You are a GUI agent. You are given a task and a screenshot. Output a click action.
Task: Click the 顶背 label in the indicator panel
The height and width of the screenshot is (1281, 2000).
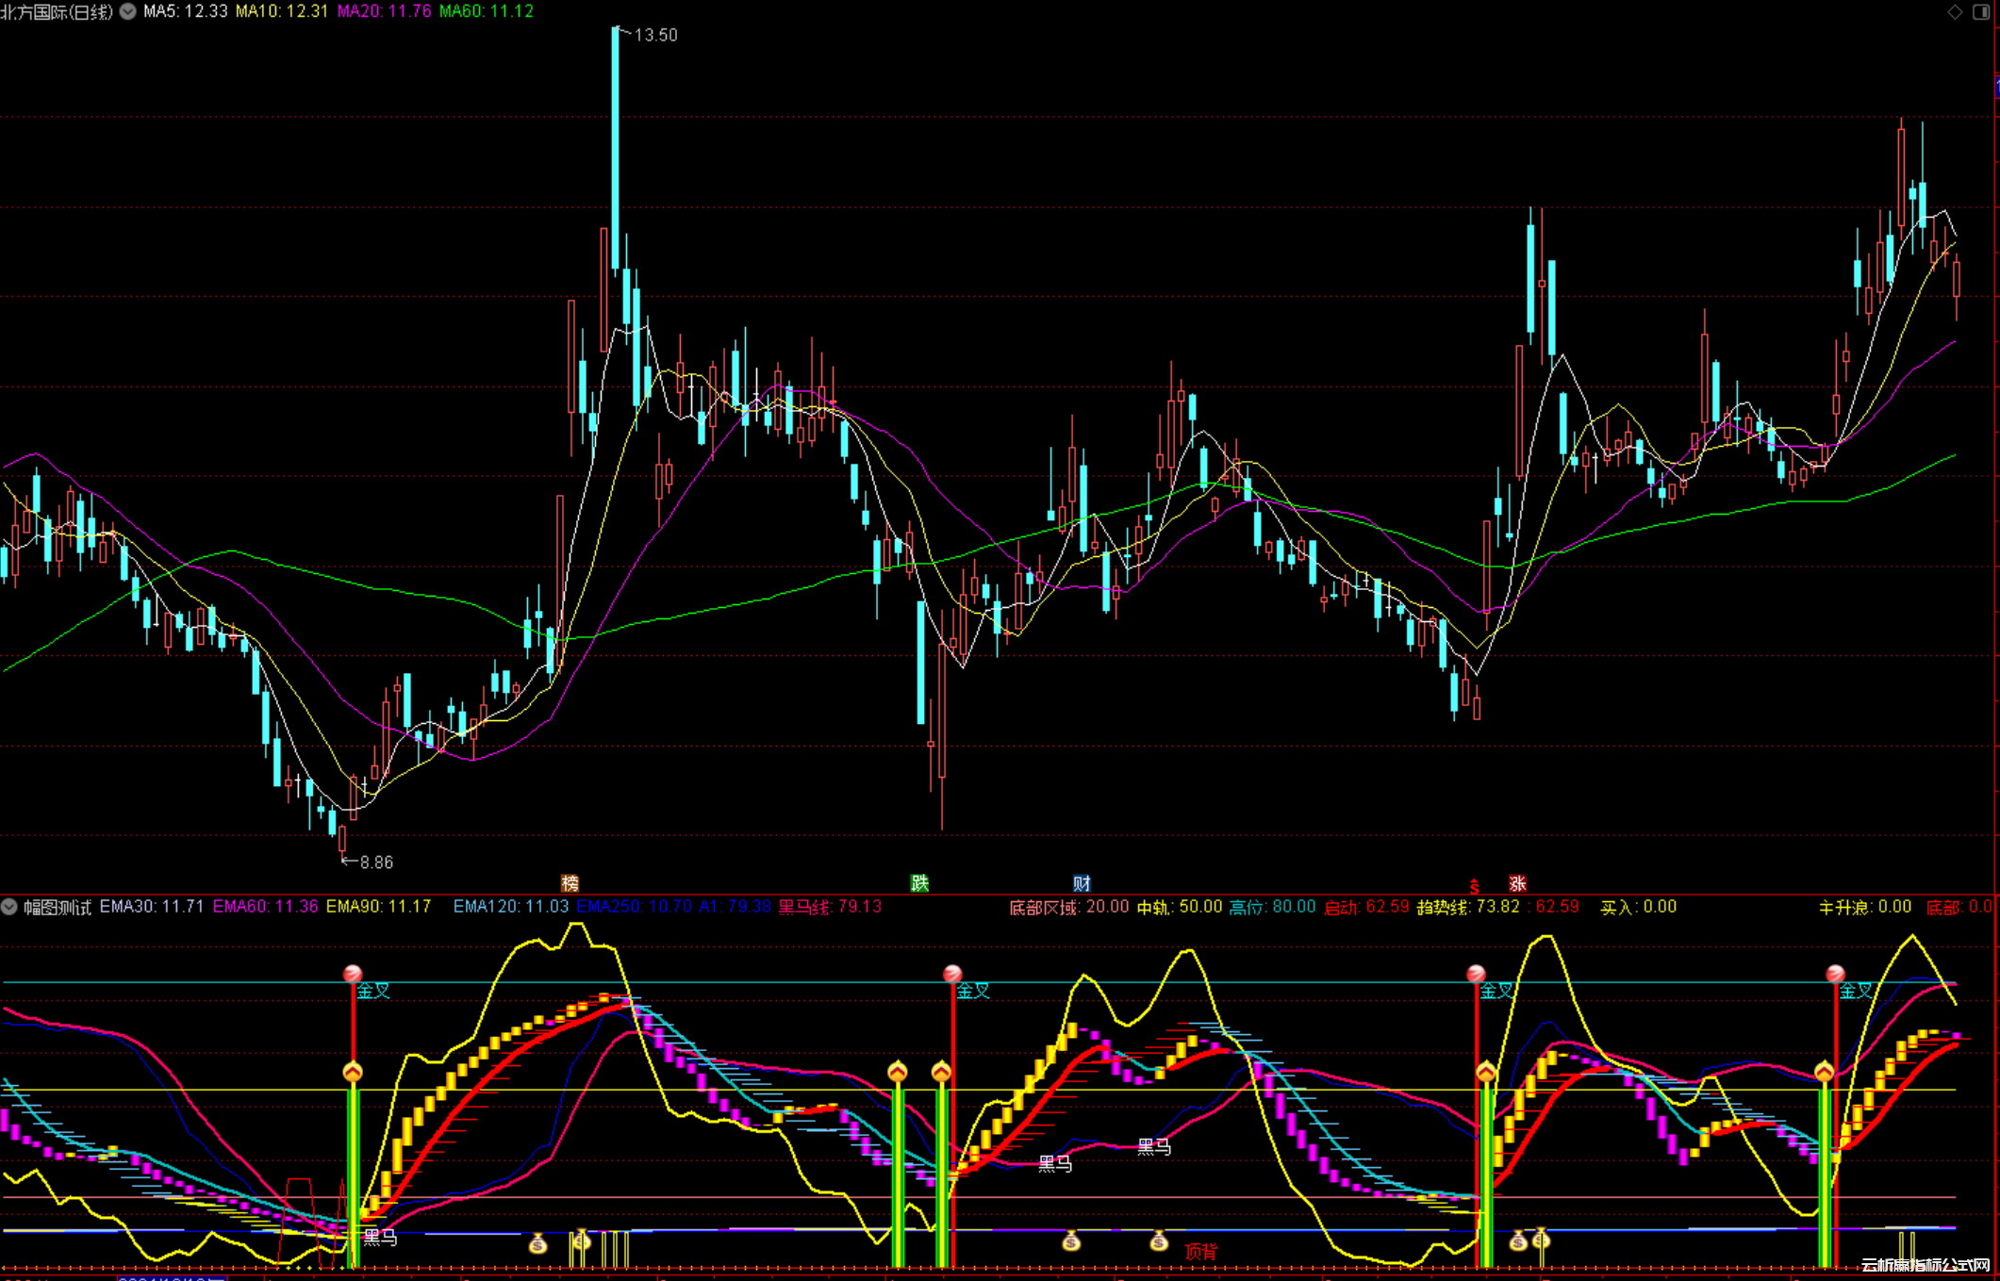click(1200, 1251)
